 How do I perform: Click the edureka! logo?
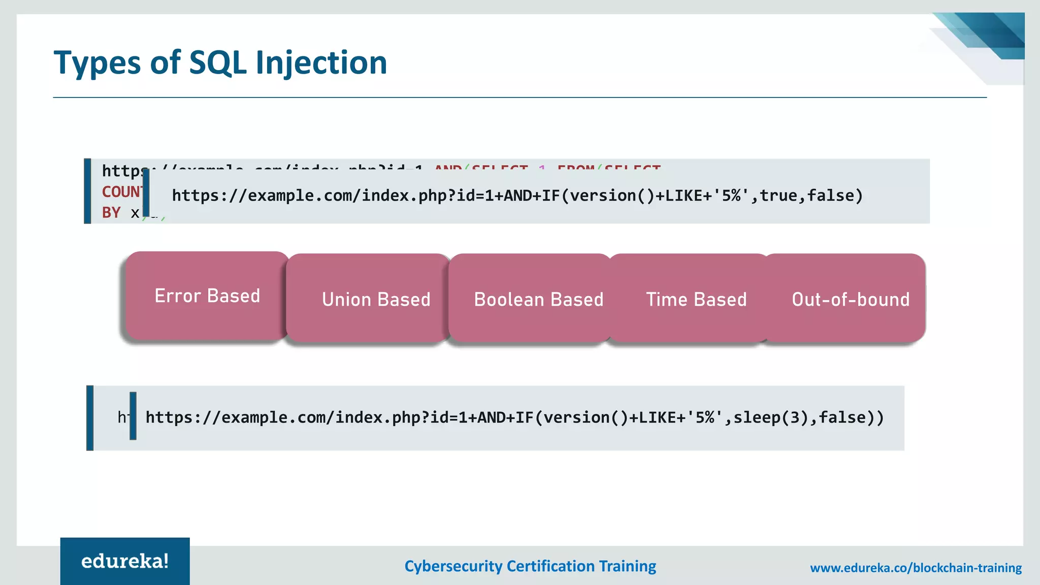125,561
